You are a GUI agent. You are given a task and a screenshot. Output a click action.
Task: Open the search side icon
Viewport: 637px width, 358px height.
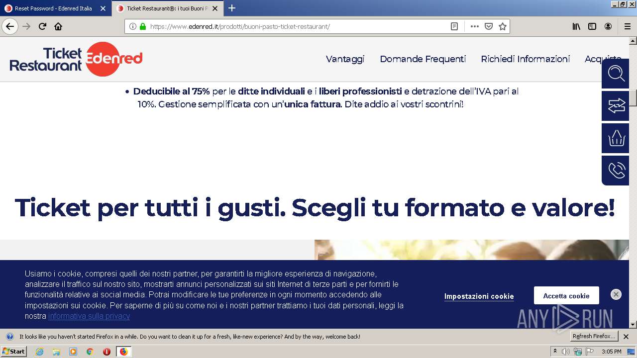(616, 74)
